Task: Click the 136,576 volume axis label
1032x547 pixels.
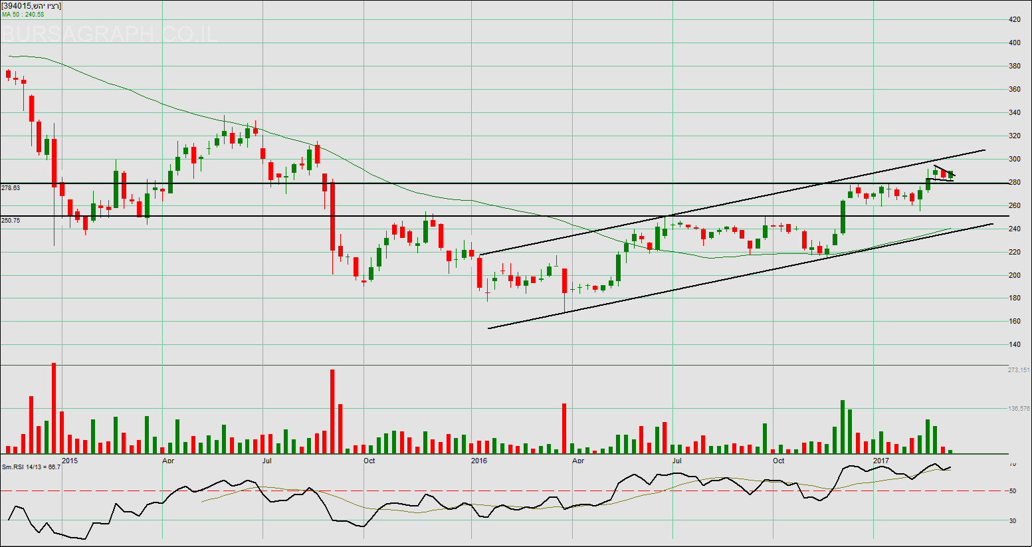Action: pyautogui.click(x=1019, y=409)
